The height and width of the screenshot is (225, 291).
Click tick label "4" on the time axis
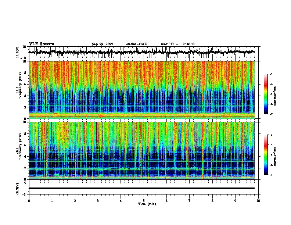pos(121,200)
